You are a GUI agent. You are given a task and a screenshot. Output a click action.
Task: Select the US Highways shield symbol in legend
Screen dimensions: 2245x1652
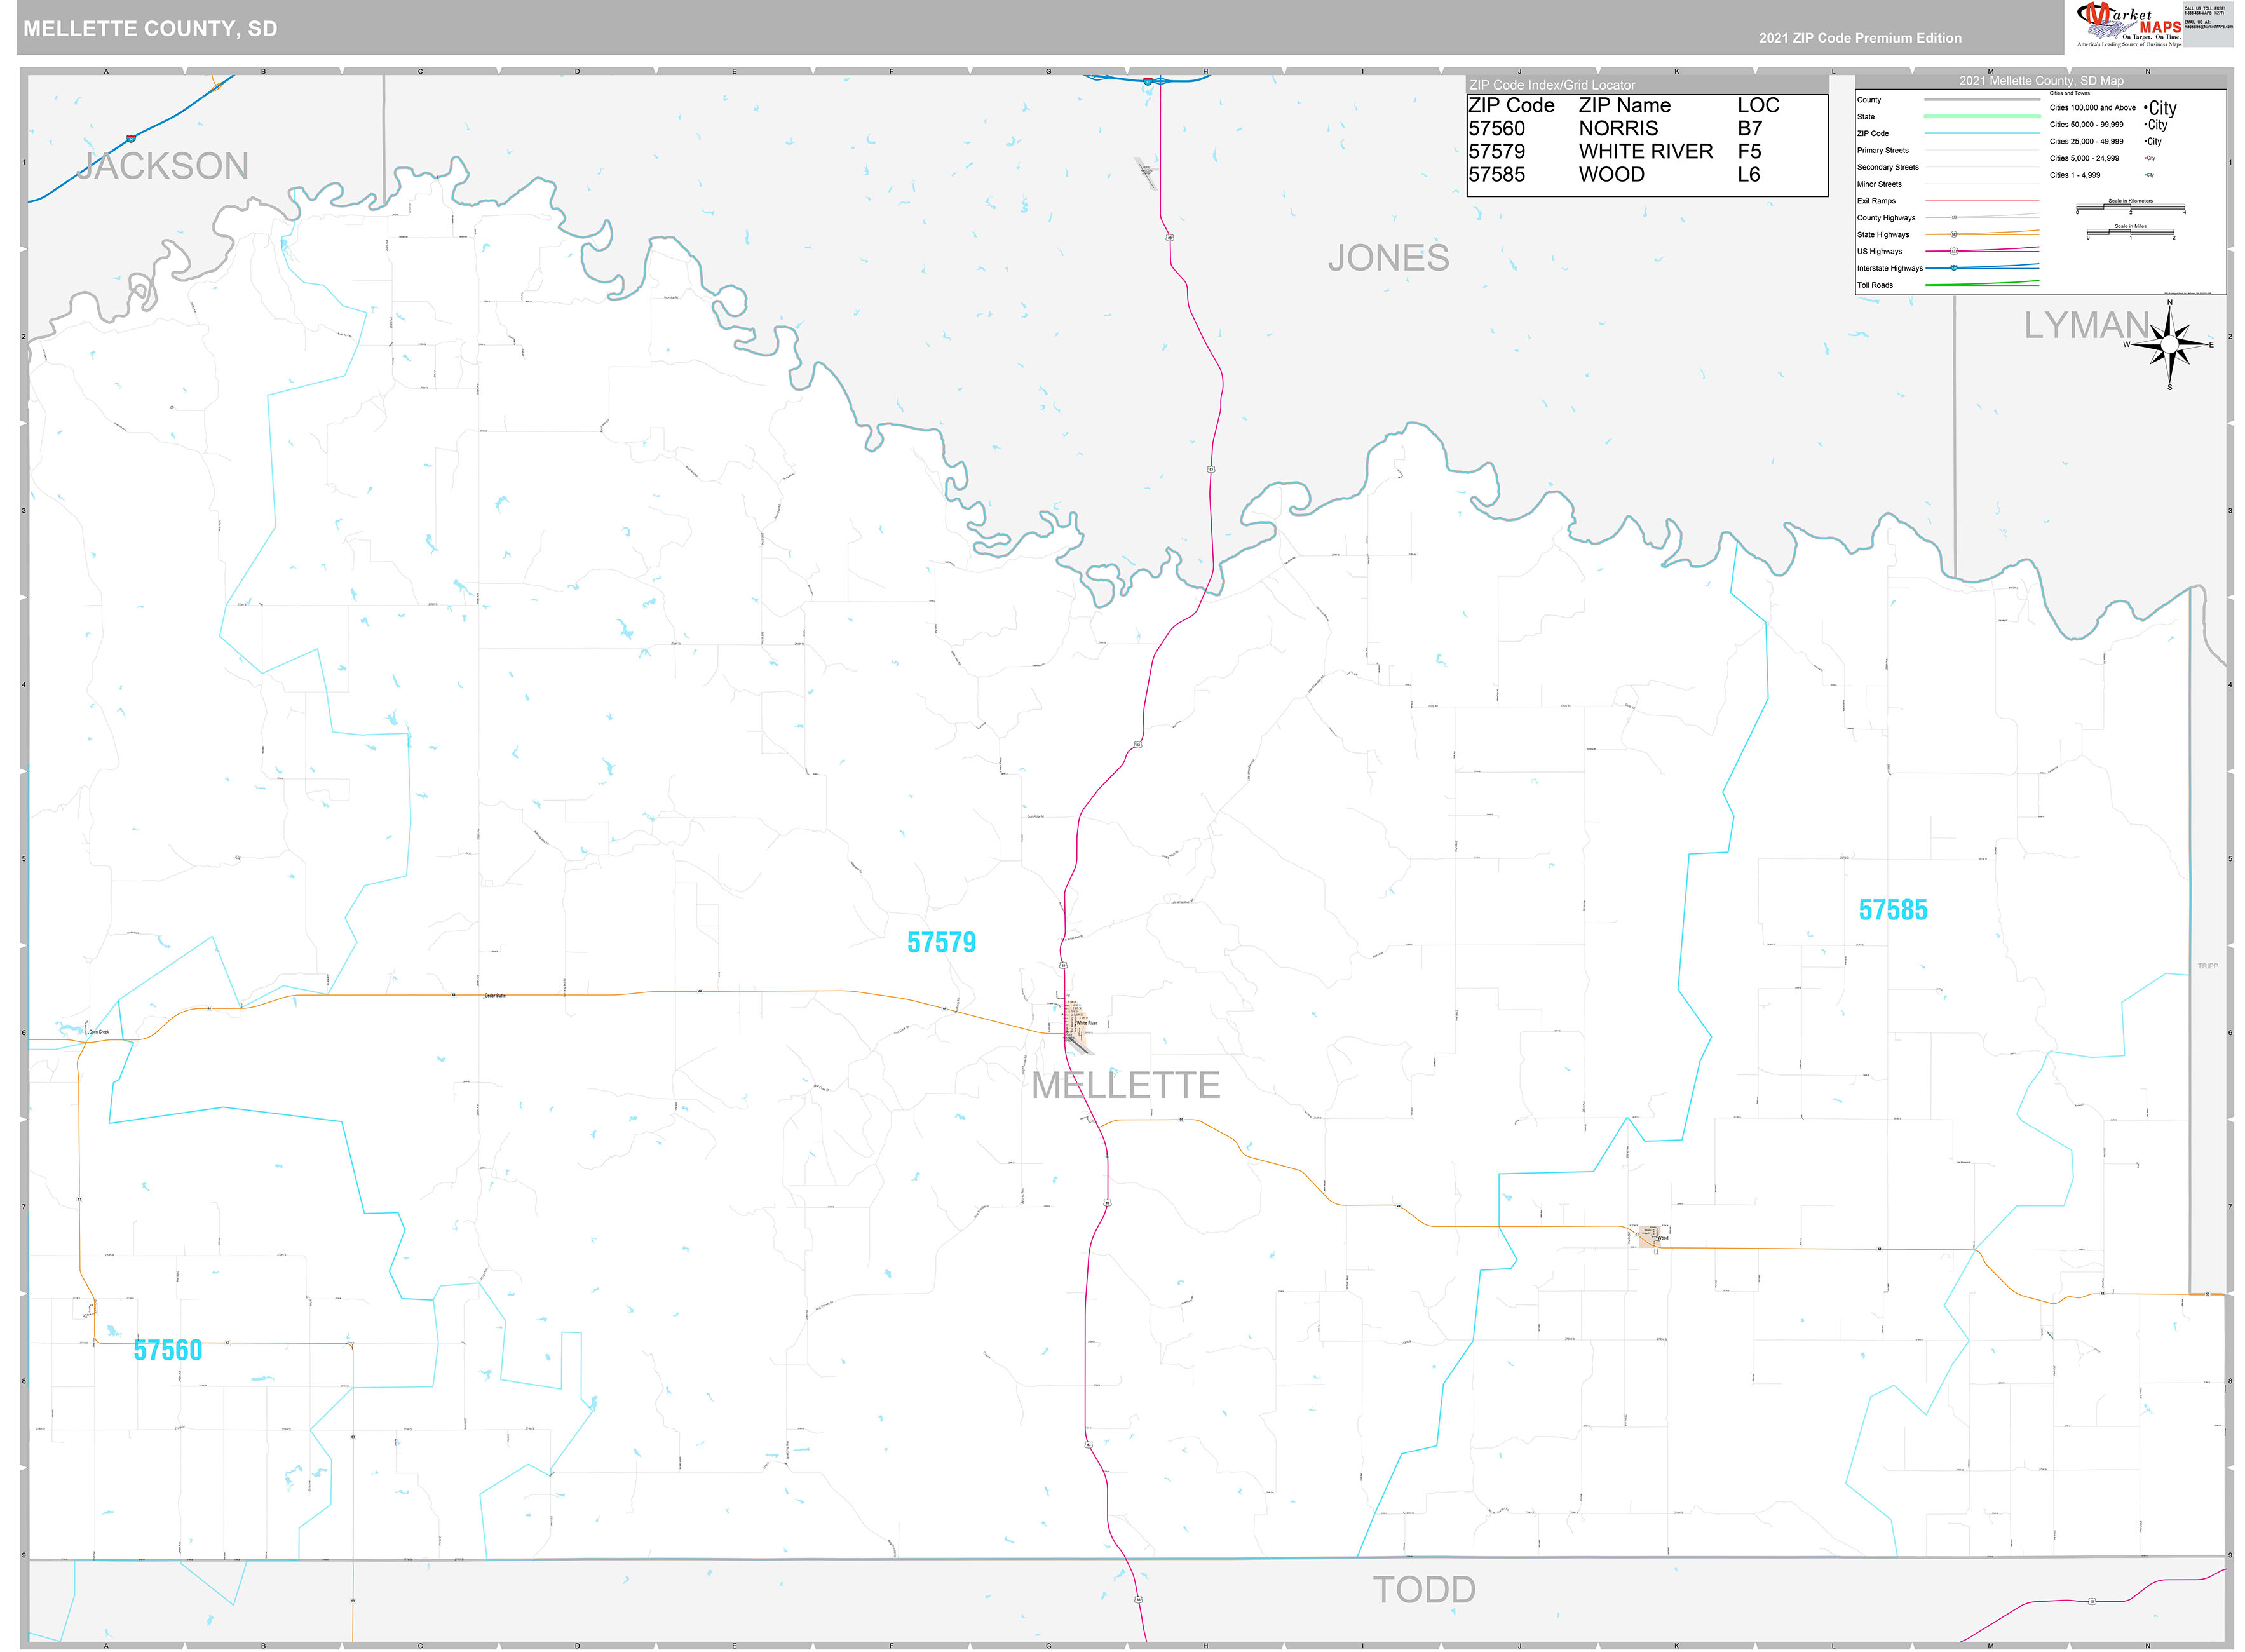[x=1954, y=252]
